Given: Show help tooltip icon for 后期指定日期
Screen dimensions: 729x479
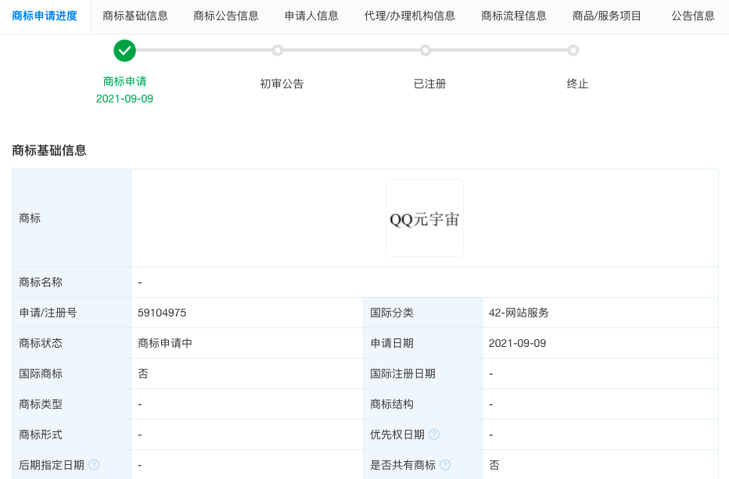Looking at the screenshot, I should point(94,465).
